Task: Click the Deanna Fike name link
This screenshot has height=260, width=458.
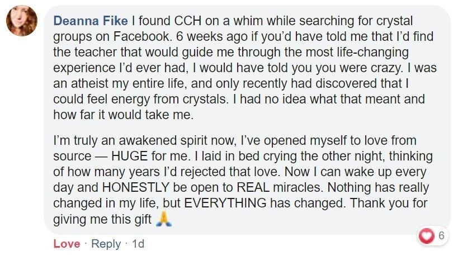Action: [91, 21]
